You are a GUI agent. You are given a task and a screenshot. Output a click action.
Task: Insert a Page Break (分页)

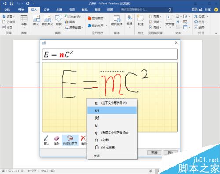(x=7, y=27)
